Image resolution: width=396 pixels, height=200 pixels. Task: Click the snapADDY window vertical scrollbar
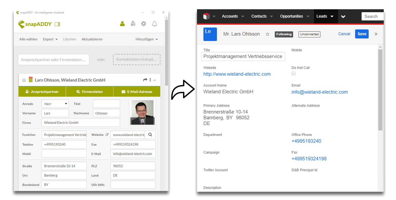point(166,52)
